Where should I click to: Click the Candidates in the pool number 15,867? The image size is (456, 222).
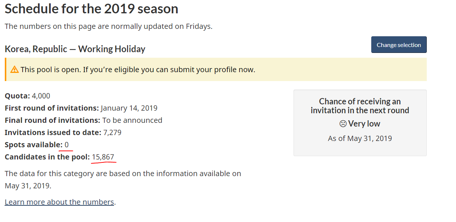coord(103,157)
